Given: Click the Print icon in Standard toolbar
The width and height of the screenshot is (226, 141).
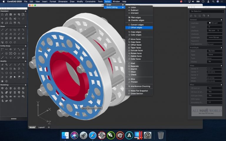Looking at the screenshot, I should pyautogui.click(x=15, y=14).
